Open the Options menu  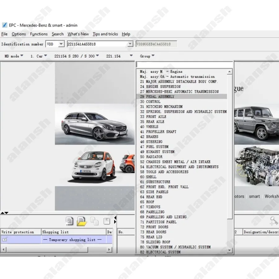pos(19,34)
